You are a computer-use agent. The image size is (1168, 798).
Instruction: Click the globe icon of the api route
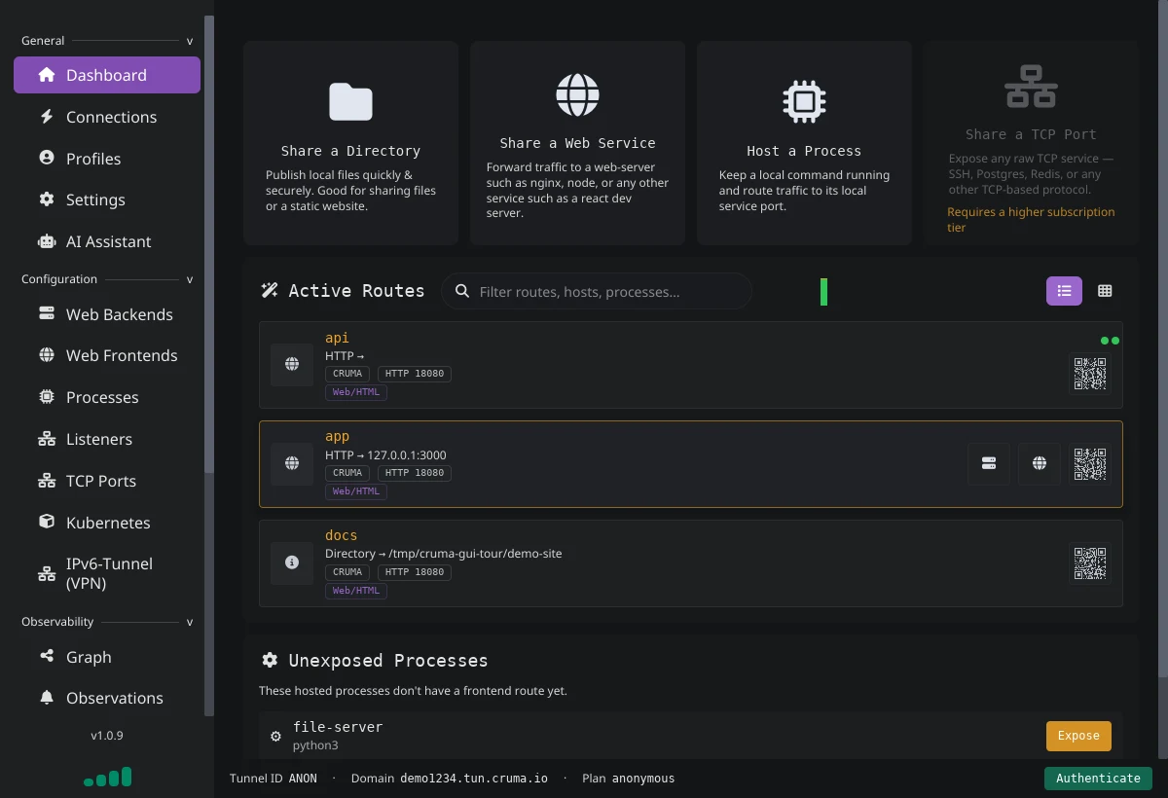(x=292, y=365)
